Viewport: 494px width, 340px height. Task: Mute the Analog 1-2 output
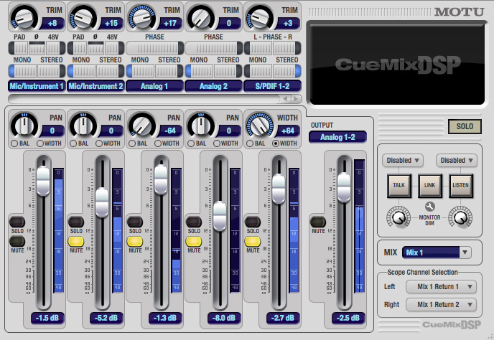317,221
